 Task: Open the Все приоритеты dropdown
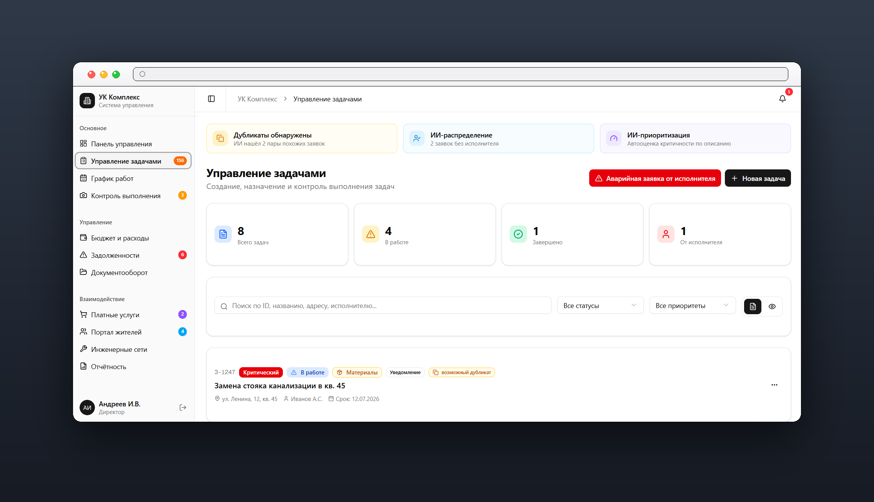pyautogui.click(x=692, y=305)
